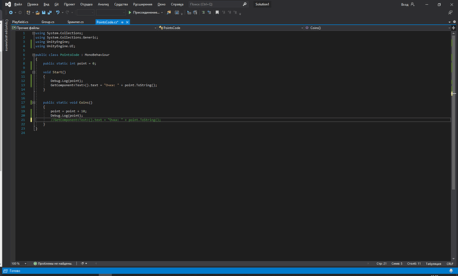Screen dimensions: 458x276
Task: Click the new project toolbar icon
Action: point(29,13)
